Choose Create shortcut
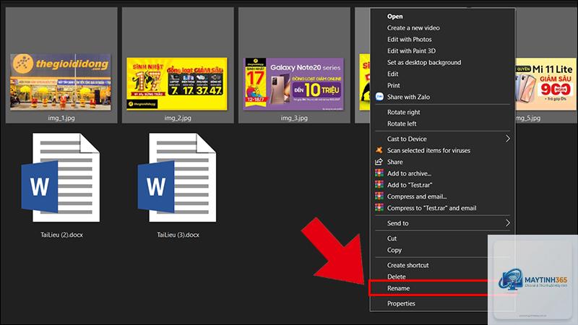Image resolution: width=578 pixels, height=325 pixels. tap(407, 265)
